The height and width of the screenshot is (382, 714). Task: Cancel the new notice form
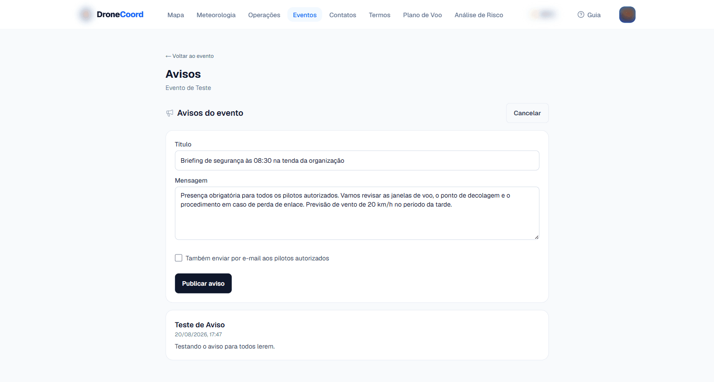pos(527,113)
